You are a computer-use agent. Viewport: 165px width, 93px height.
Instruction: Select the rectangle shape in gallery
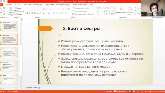(x=106, y=8)
